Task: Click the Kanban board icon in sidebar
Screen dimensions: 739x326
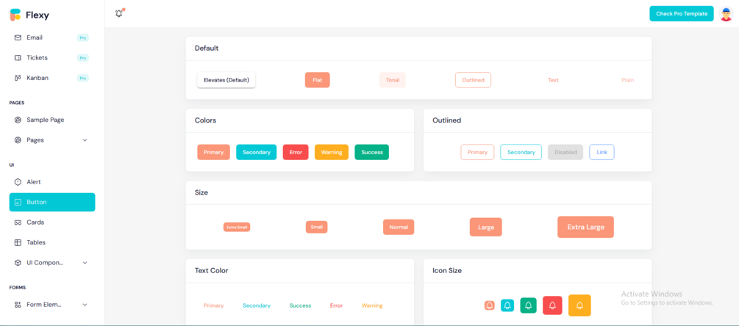Action: (x=18, y=78)
